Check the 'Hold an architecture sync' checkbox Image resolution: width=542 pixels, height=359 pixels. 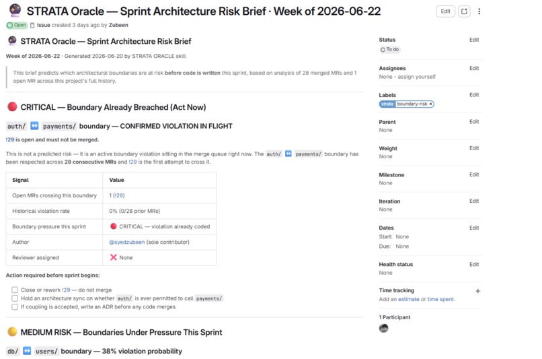pos(15,298)
